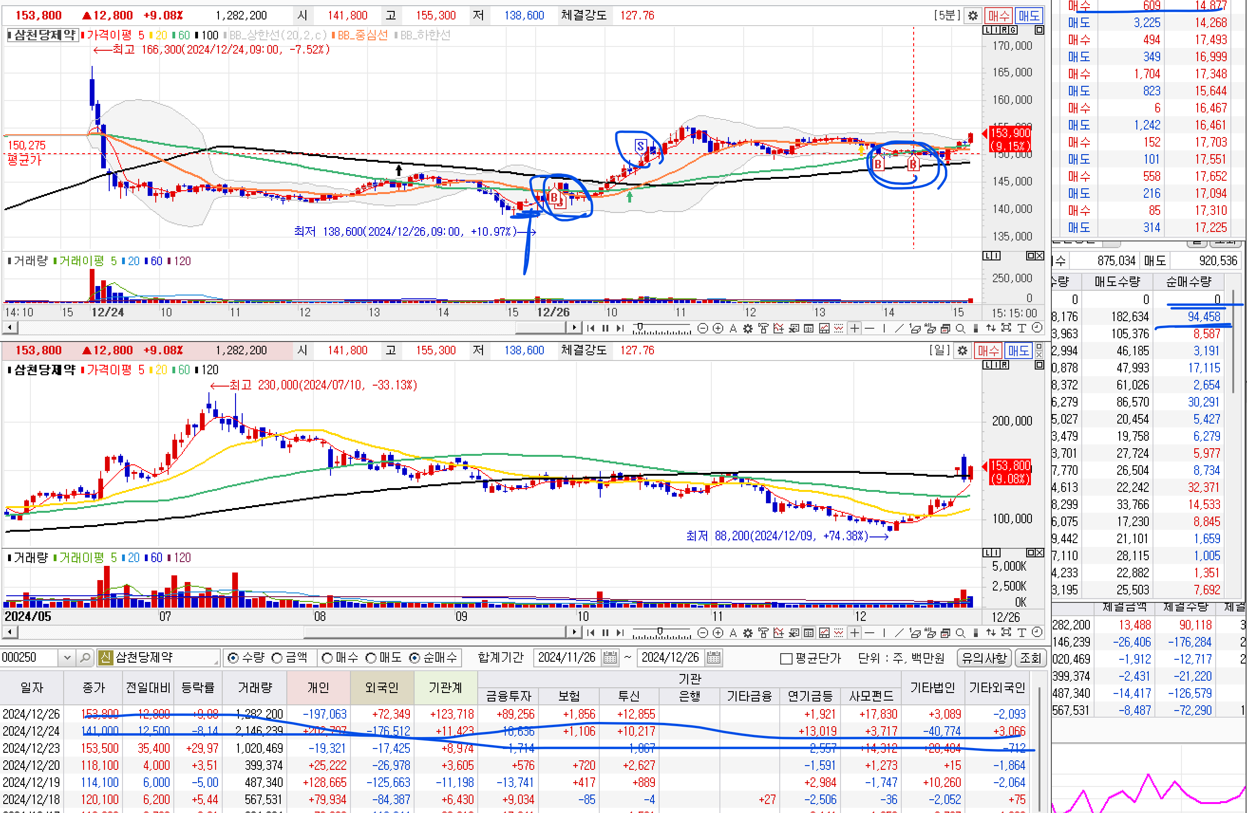Image resolution: width=1247 pixels, height=813 pixels.
Task: Expand the stock code 000250 dropdown
Action: click(66, 657)
